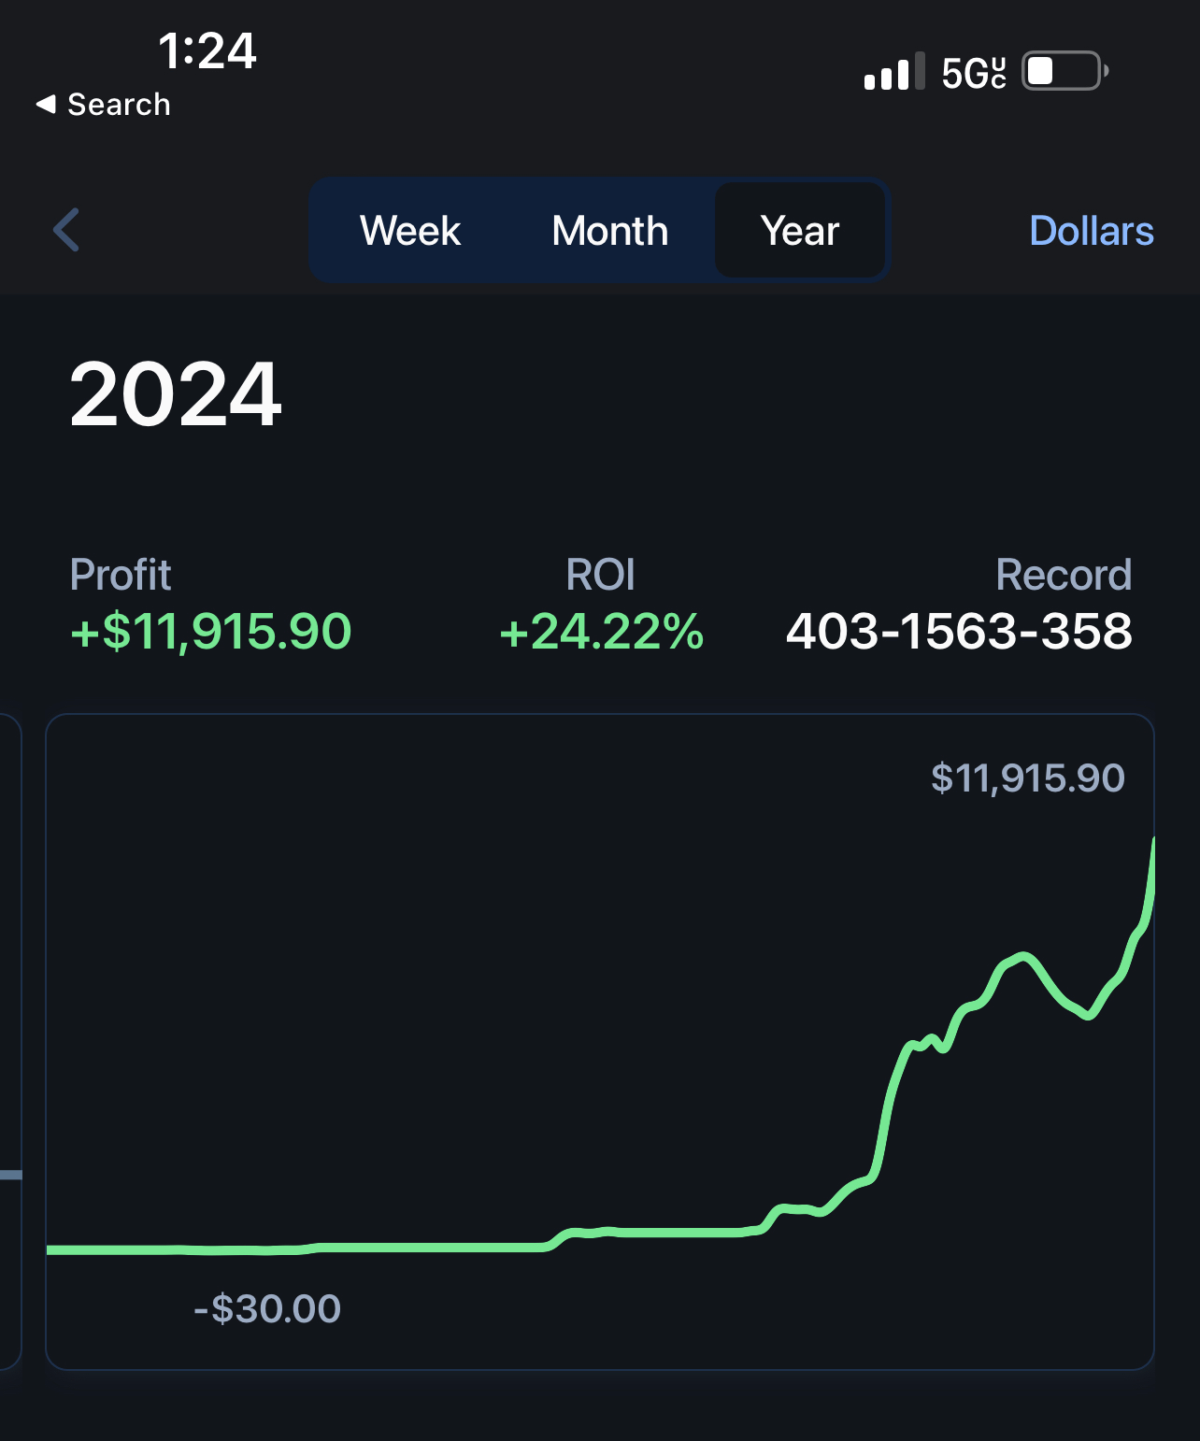Viewport: 1200px width, 1441px height.
Task: Tap the battery icon
Action: click(x=1064, y=71)
